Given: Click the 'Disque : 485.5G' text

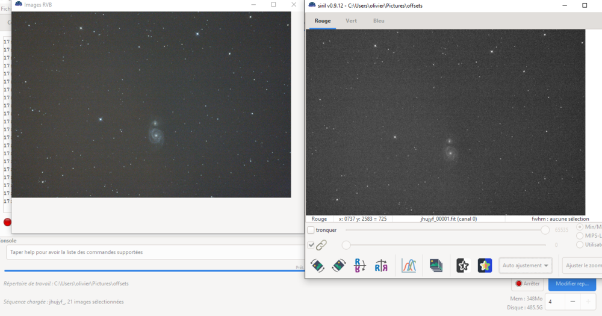Looking at the screenshot, I should [x=524, y=308].
